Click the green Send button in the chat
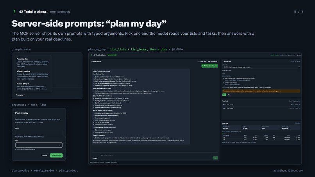Viewport: 315px width, 177px height. coord(215,158)
